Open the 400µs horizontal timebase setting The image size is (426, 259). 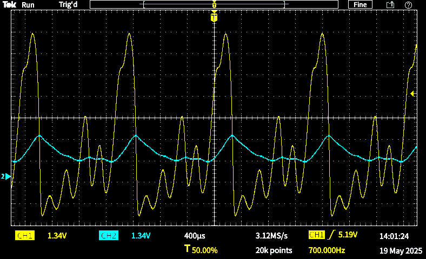click(194, 236)
